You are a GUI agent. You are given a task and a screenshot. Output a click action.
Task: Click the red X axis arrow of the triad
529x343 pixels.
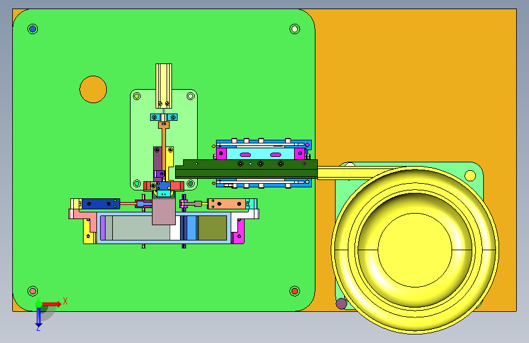(51, 304)
